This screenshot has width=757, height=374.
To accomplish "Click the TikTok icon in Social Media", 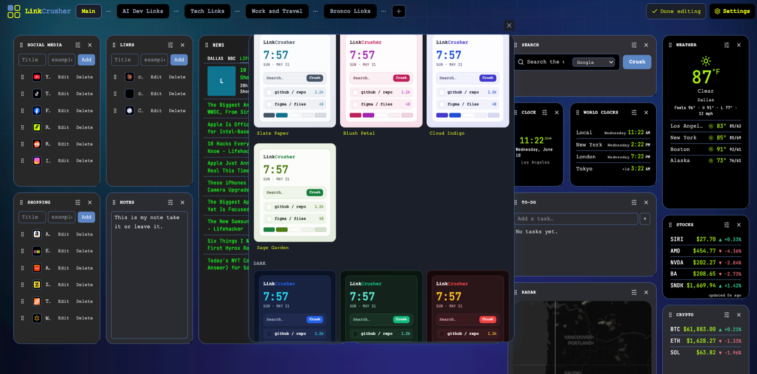I will pos(37,94).
